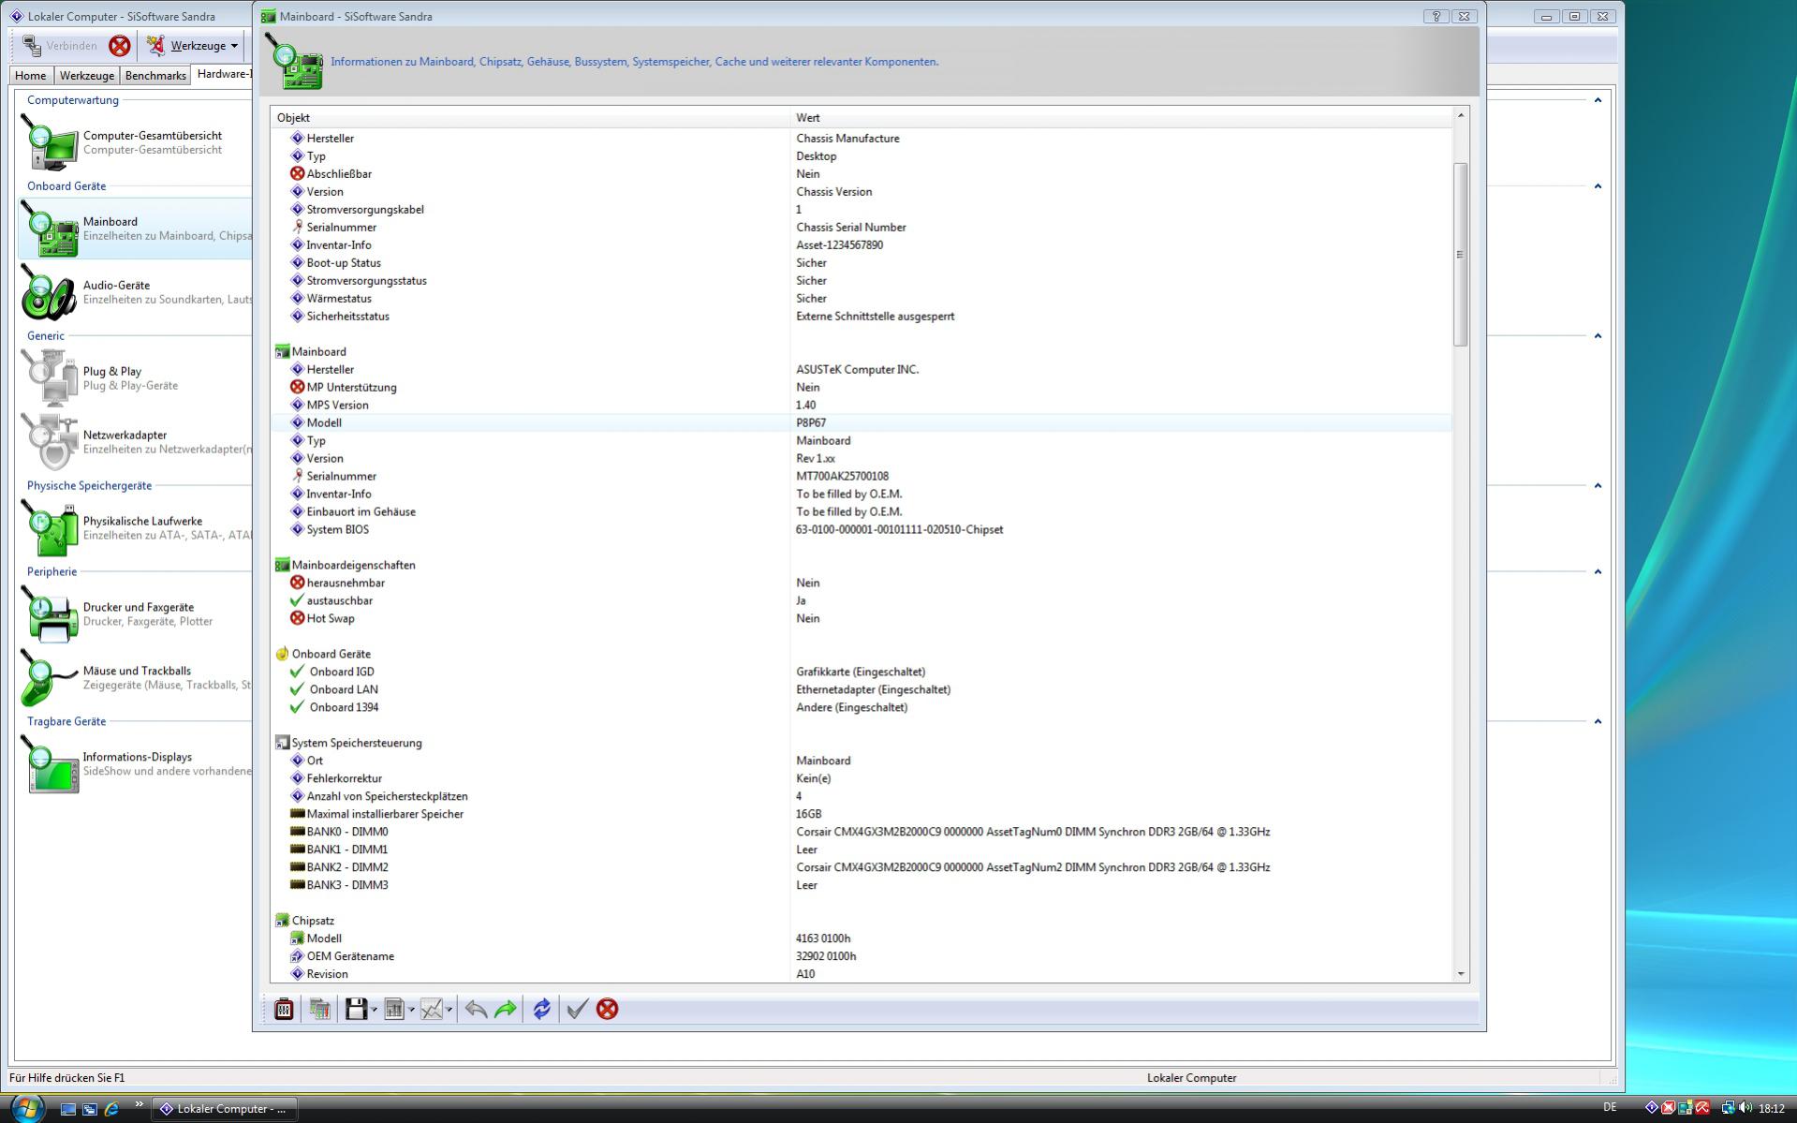Select the Onboard Geräte section row in list
The width and height of the screenshot is (1797, 1123).
click(862, 655)
